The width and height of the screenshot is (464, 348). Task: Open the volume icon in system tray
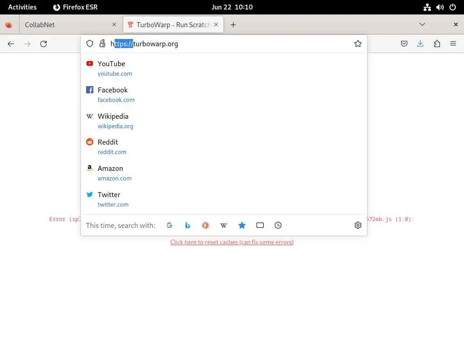click(440, 7)
